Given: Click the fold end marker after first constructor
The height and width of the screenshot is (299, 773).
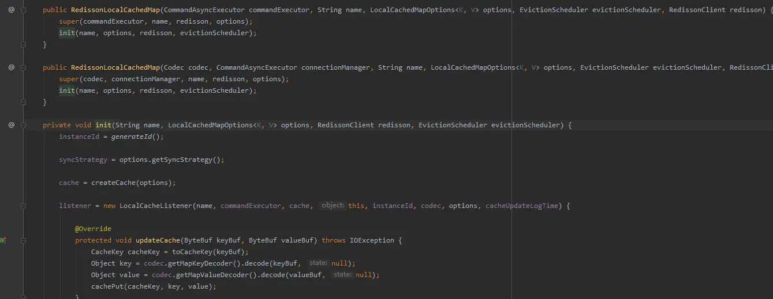Looking at the screenshot, I should tap(23, 44).
